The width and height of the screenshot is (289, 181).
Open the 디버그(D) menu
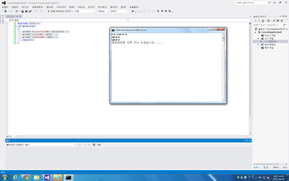(x=61, y=7)
